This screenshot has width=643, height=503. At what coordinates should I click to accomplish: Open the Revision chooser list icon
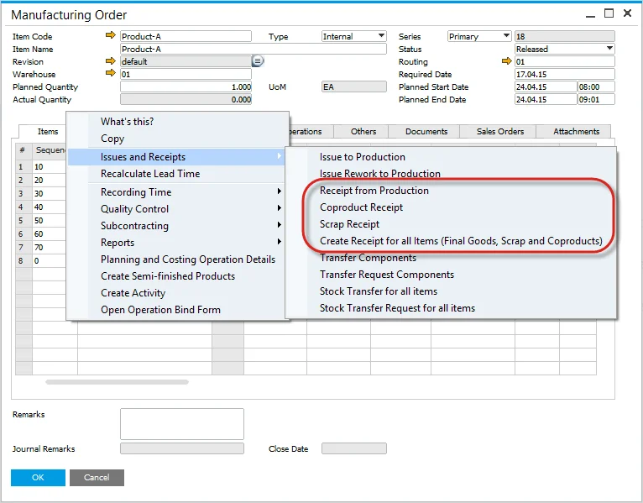(x=258, y=61)
